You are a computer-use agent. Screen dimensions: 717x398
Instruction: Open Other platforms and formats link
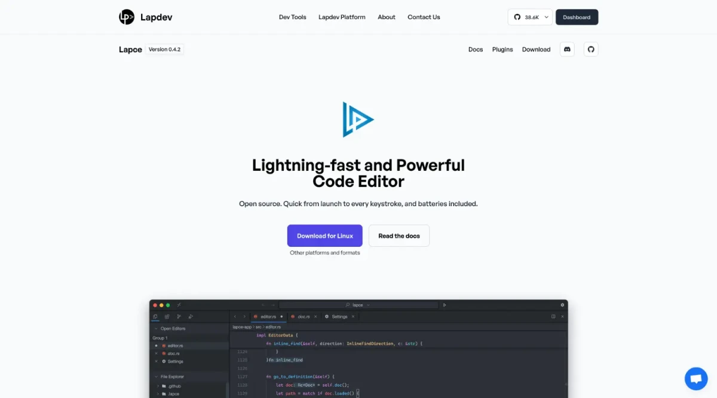(324, 253)
